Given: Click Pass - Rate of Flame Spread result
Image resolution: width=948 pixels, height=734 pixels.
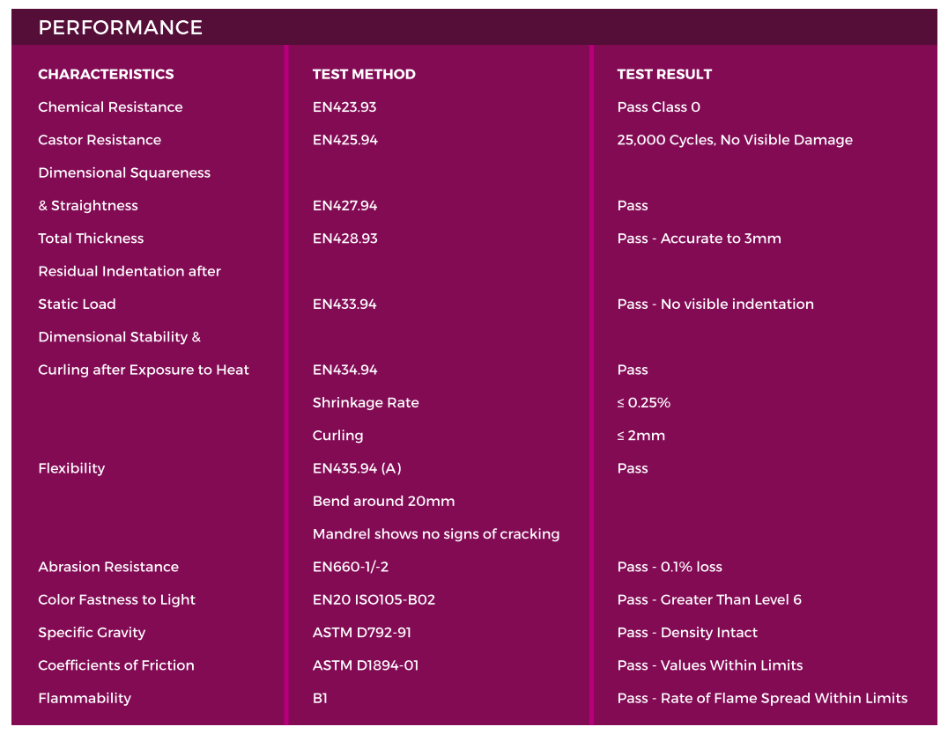Looking at the screenshot, I should click(762, 699).
